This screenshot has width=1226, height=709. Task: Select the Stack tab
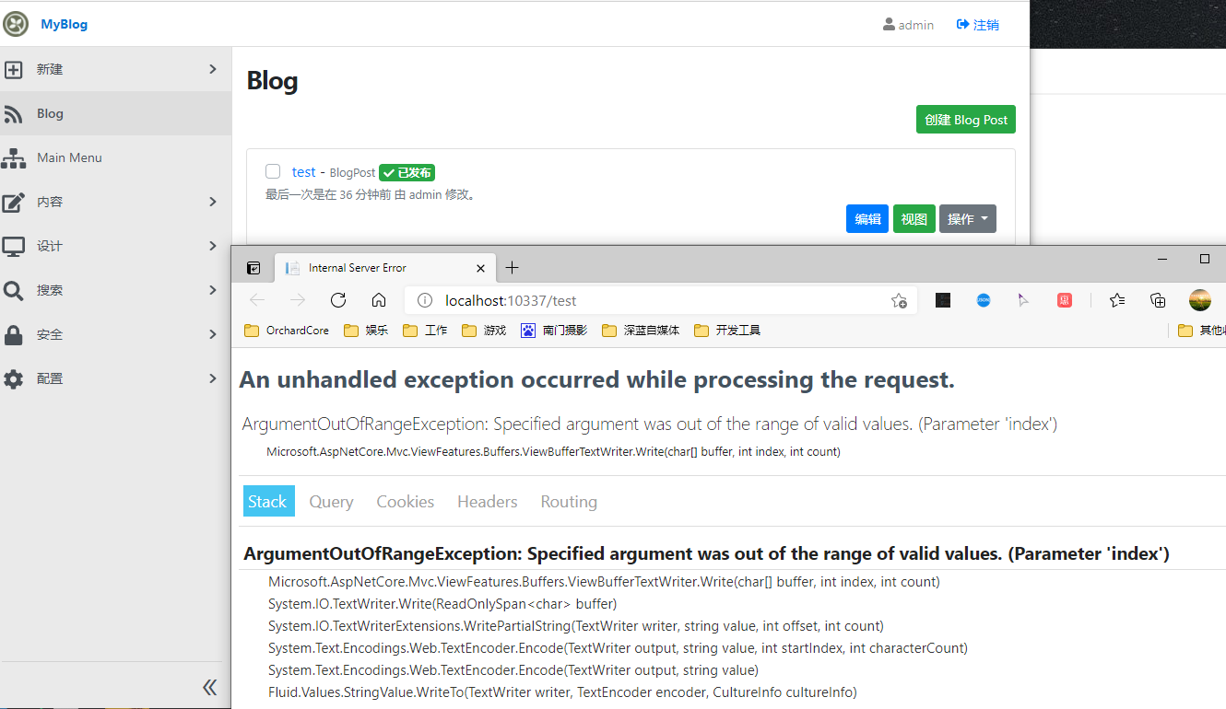268,502
